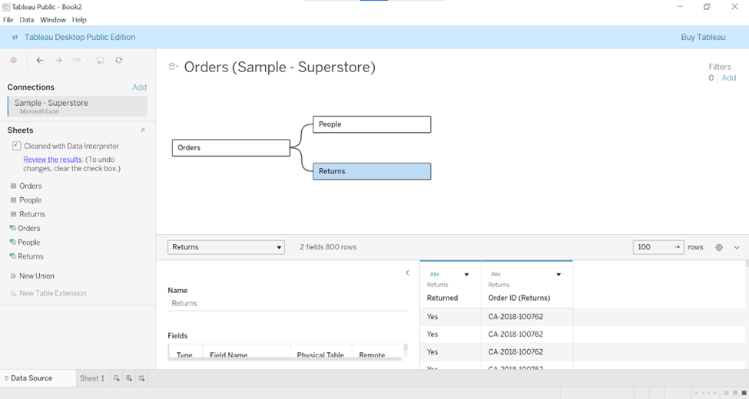Collapse the metadata pane with the chevron

click(x=407, y=272)
